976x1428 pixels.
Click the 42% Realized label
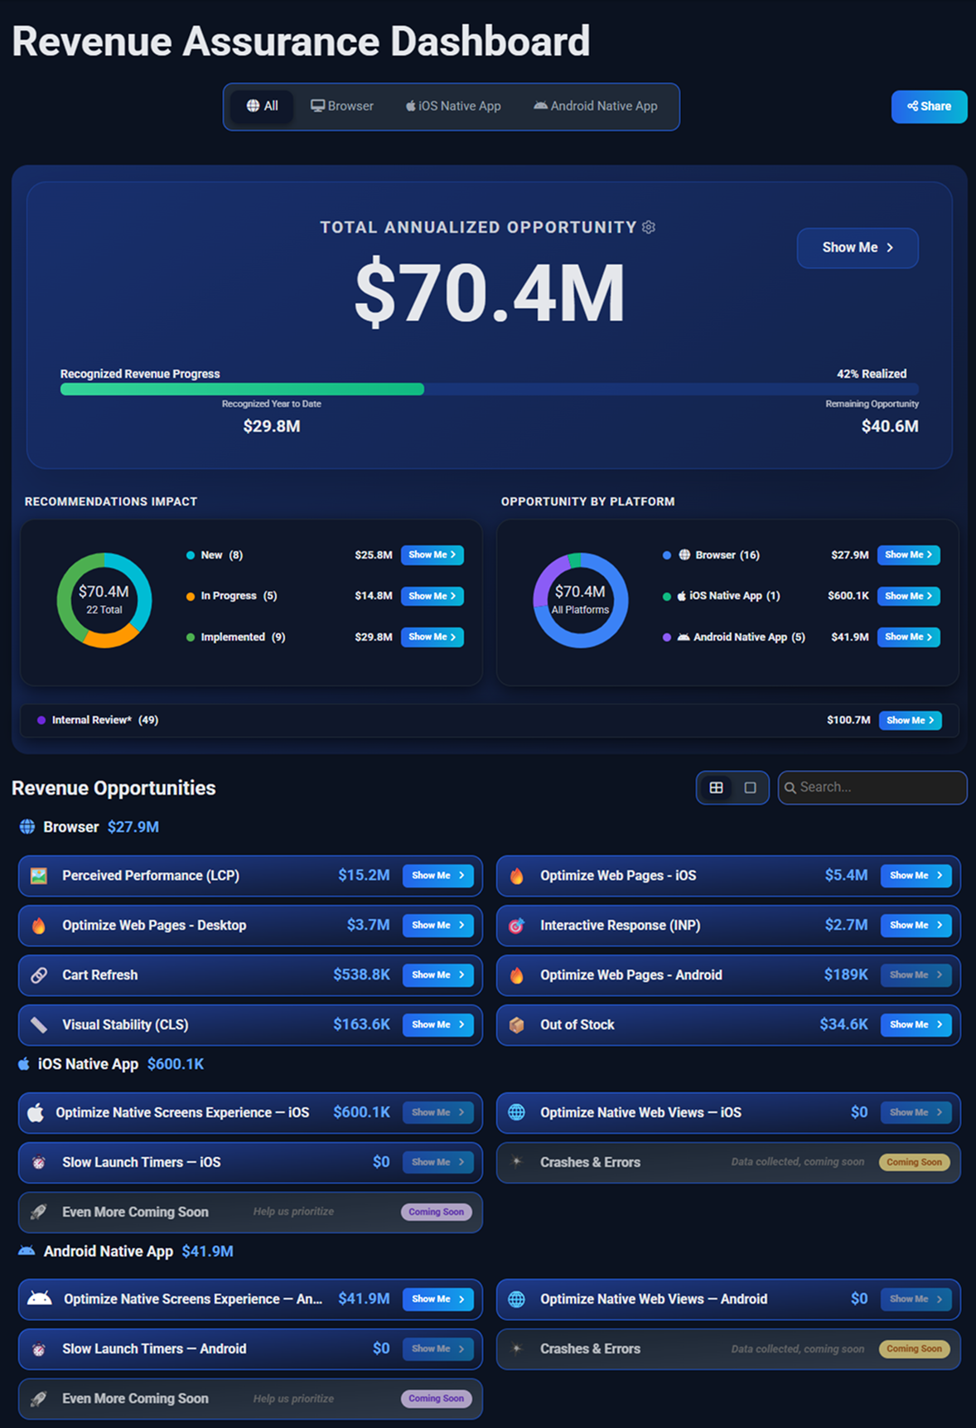coord(872,374)
